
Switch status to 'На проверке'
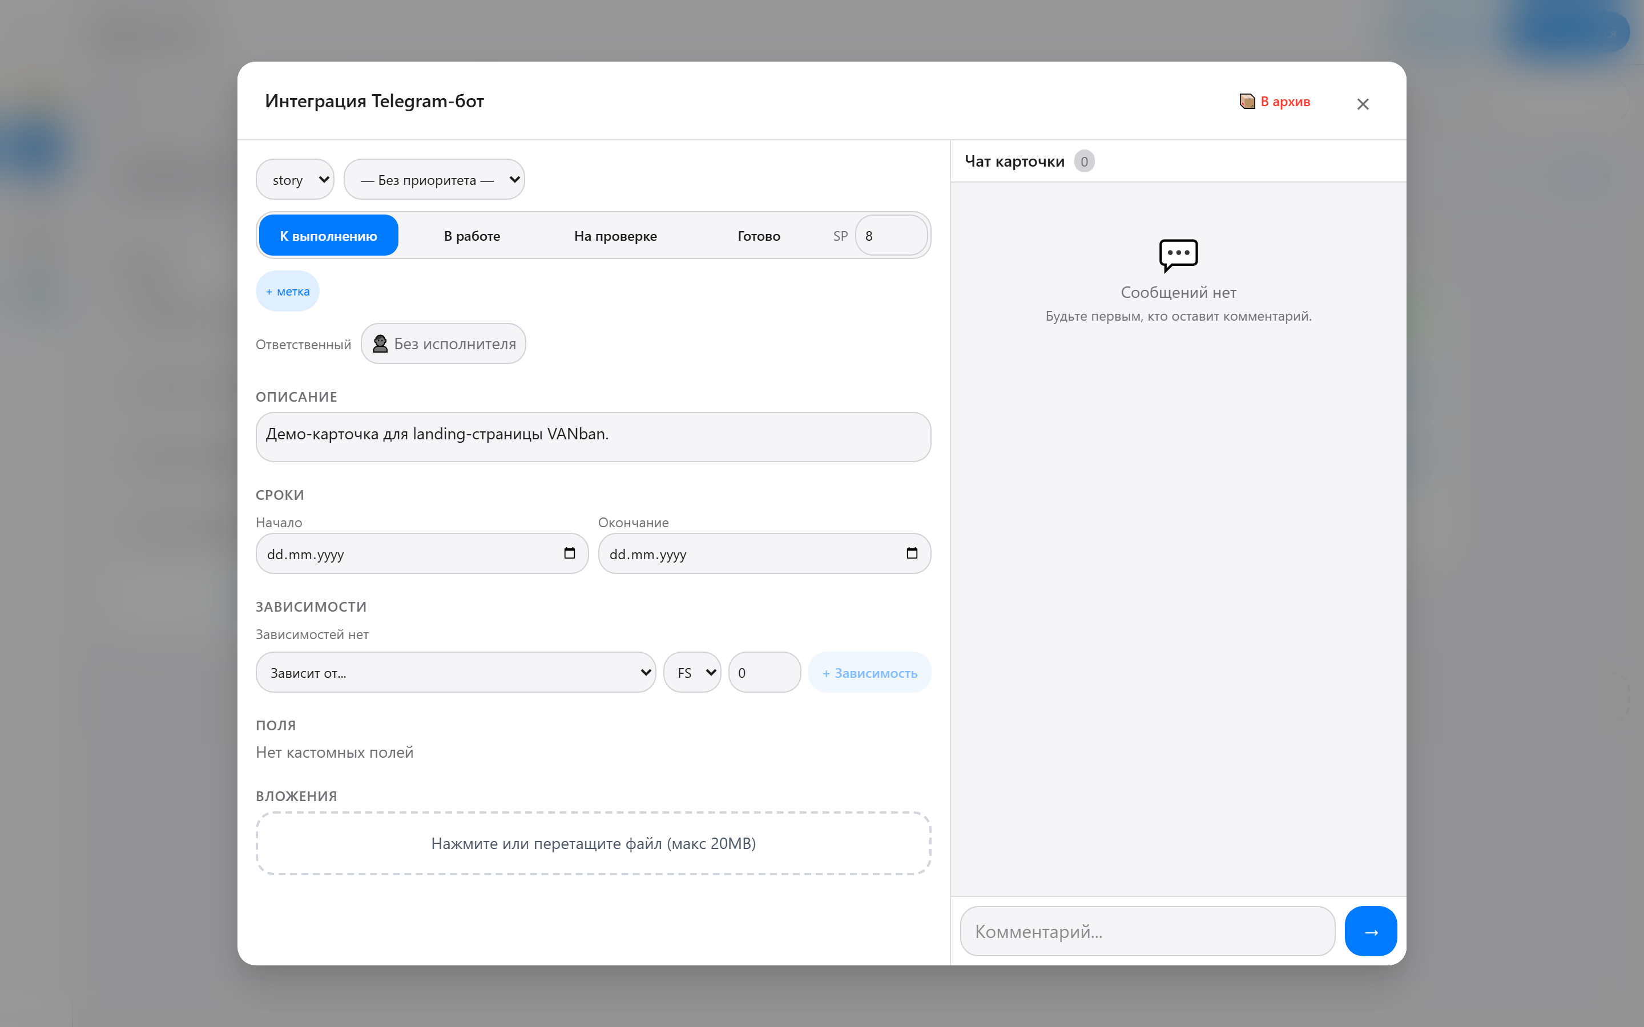coord(615,236)
